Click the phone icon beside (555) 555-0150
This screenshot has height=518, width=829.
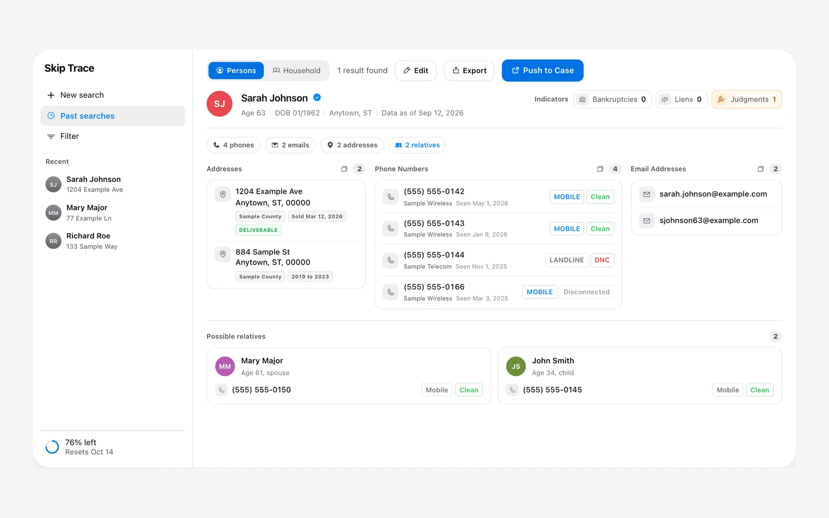(221, 390)
